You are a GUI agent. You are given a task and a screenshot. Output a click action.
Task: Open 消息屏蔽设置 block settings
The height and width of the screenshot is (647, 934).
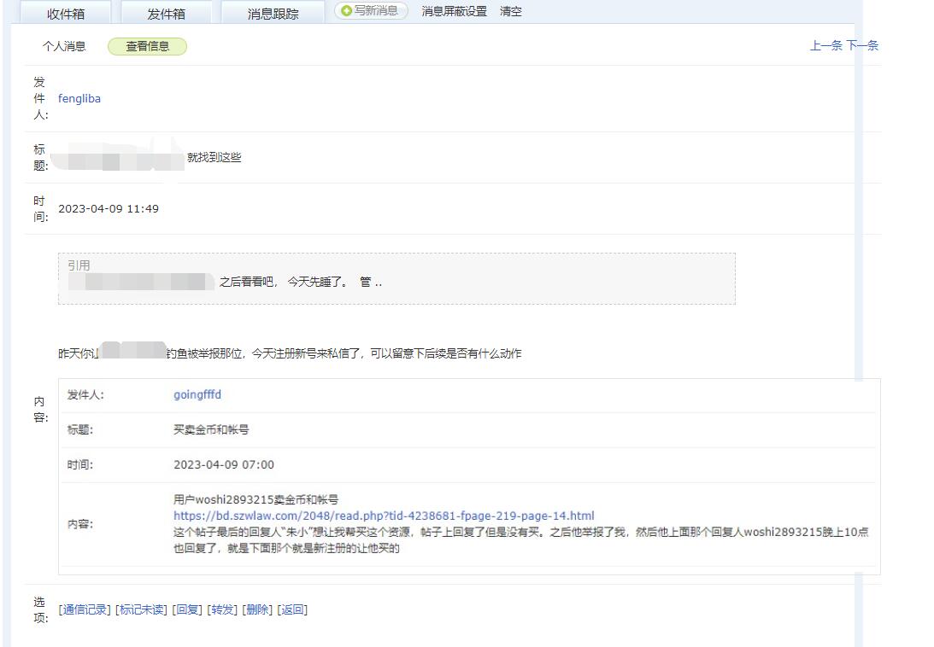point(454,11)
